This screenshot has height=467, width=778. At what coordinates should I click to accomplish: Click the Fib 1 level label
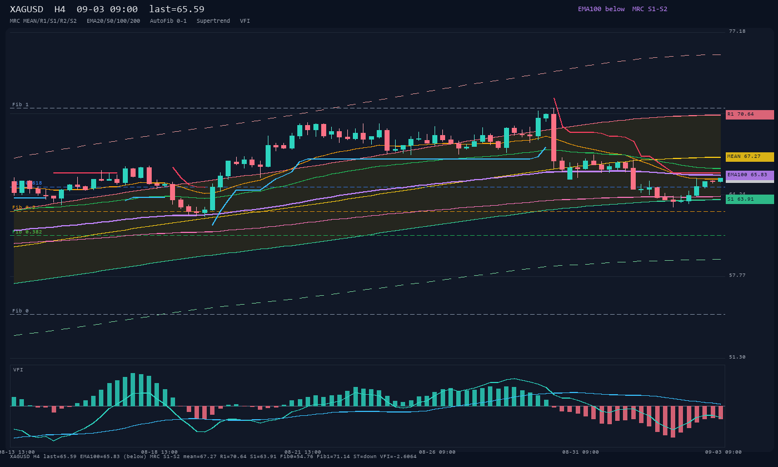click(x=21, y=105)
